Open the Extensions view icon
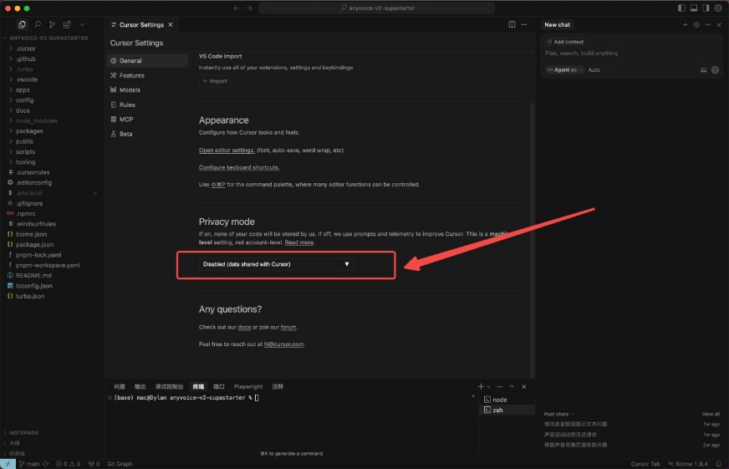Screen dimensions: 729x469 tap(67, 25)
